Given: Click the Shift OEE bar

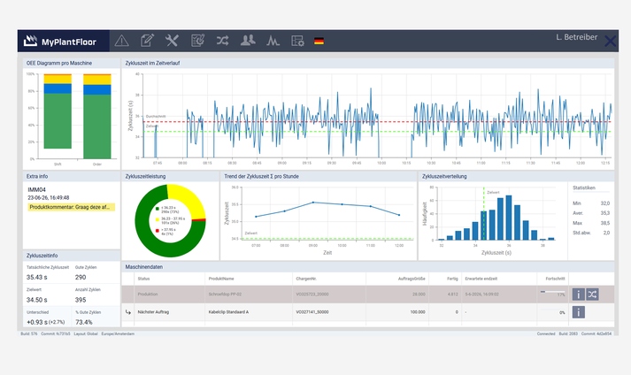Looking at the screenshot, I should click(58, 111).
